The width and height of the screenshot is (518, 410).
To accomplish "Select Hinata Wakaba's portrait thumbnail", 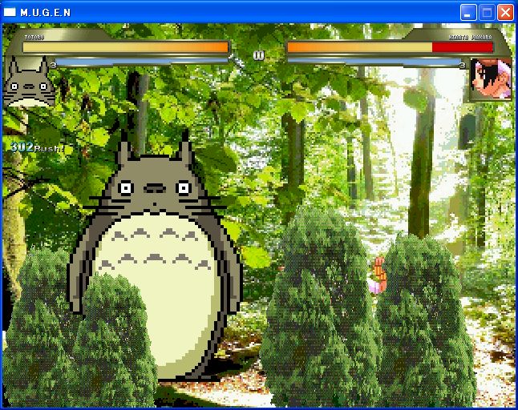I will click(x=490, y=78).
